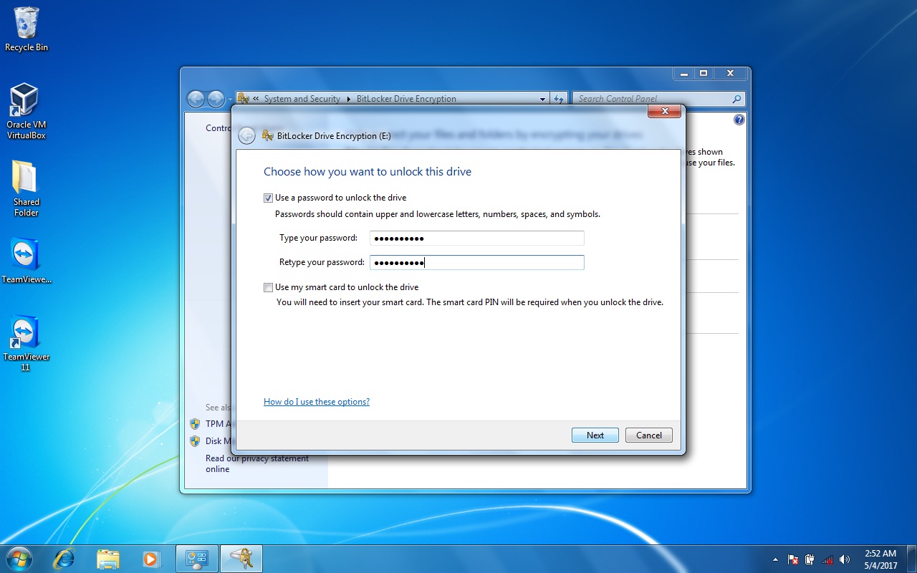Open the Recycle Bin desktop icon
917x573 pixels.
click(x=27, y=29)
